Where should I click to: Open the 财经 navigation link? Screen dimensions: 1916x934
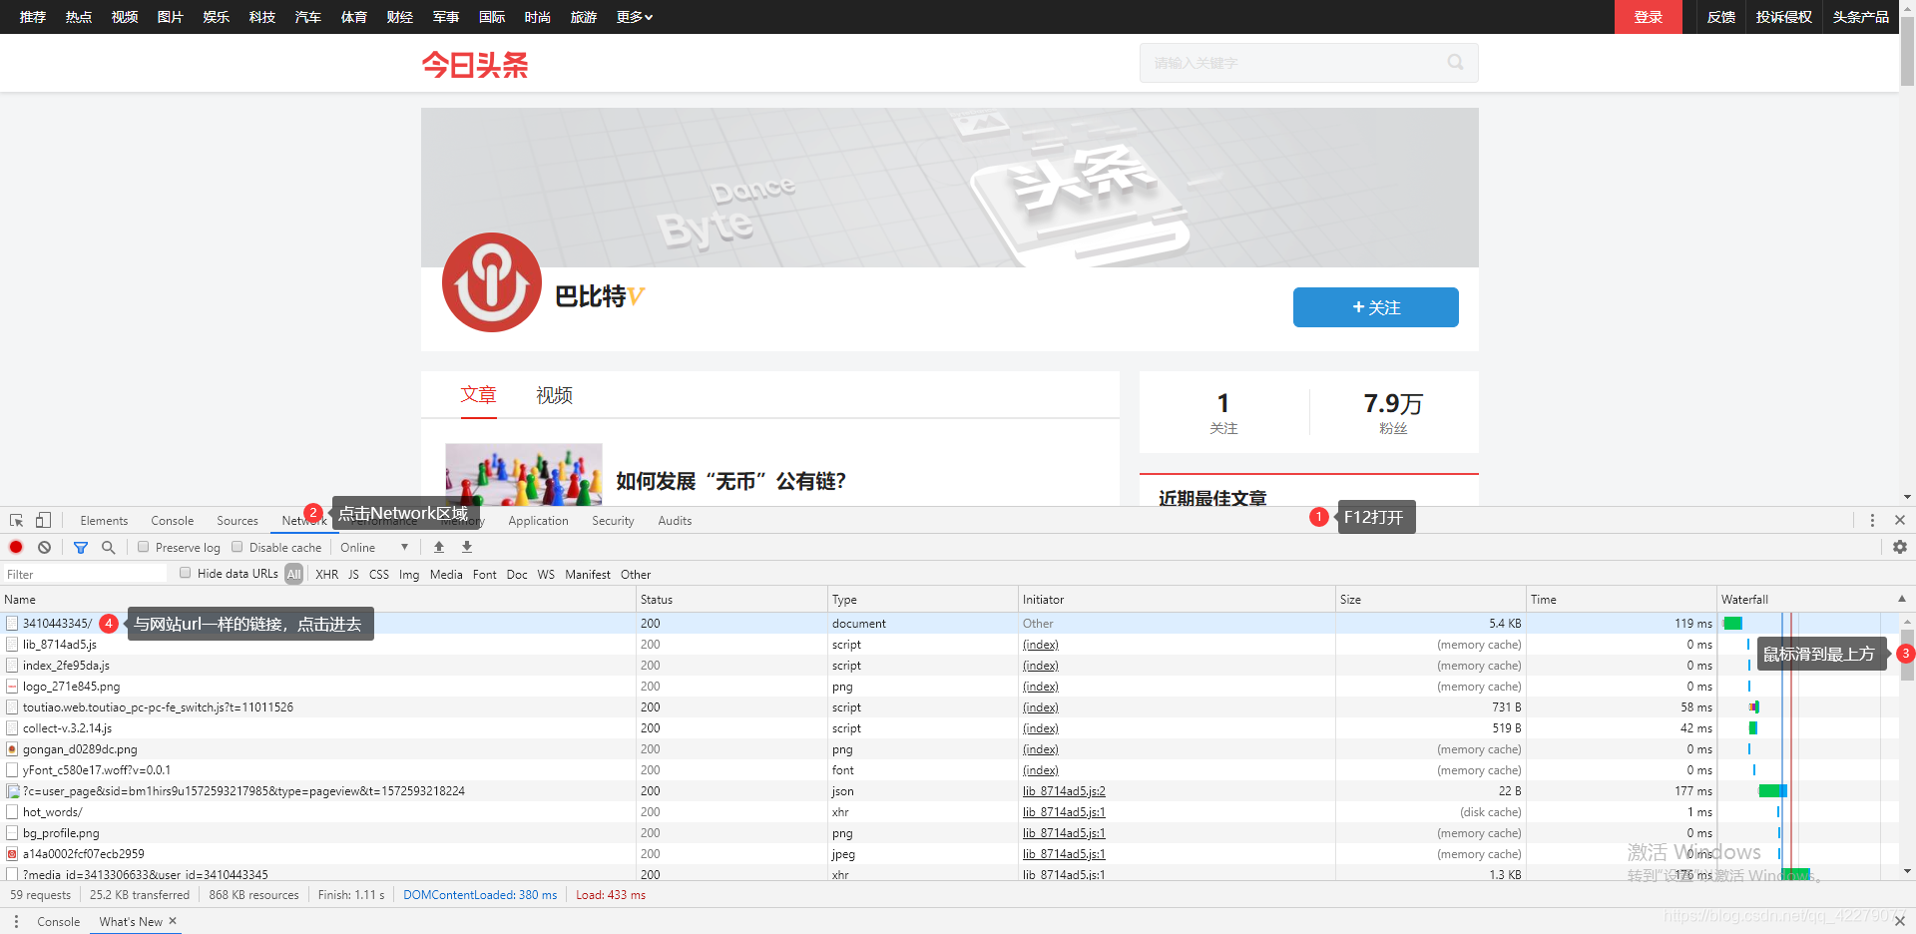pos(400,17)
